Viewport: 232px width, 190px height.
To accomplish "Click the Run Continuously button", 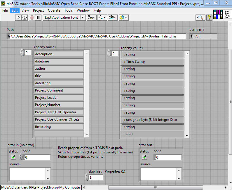I will (24, 17).
